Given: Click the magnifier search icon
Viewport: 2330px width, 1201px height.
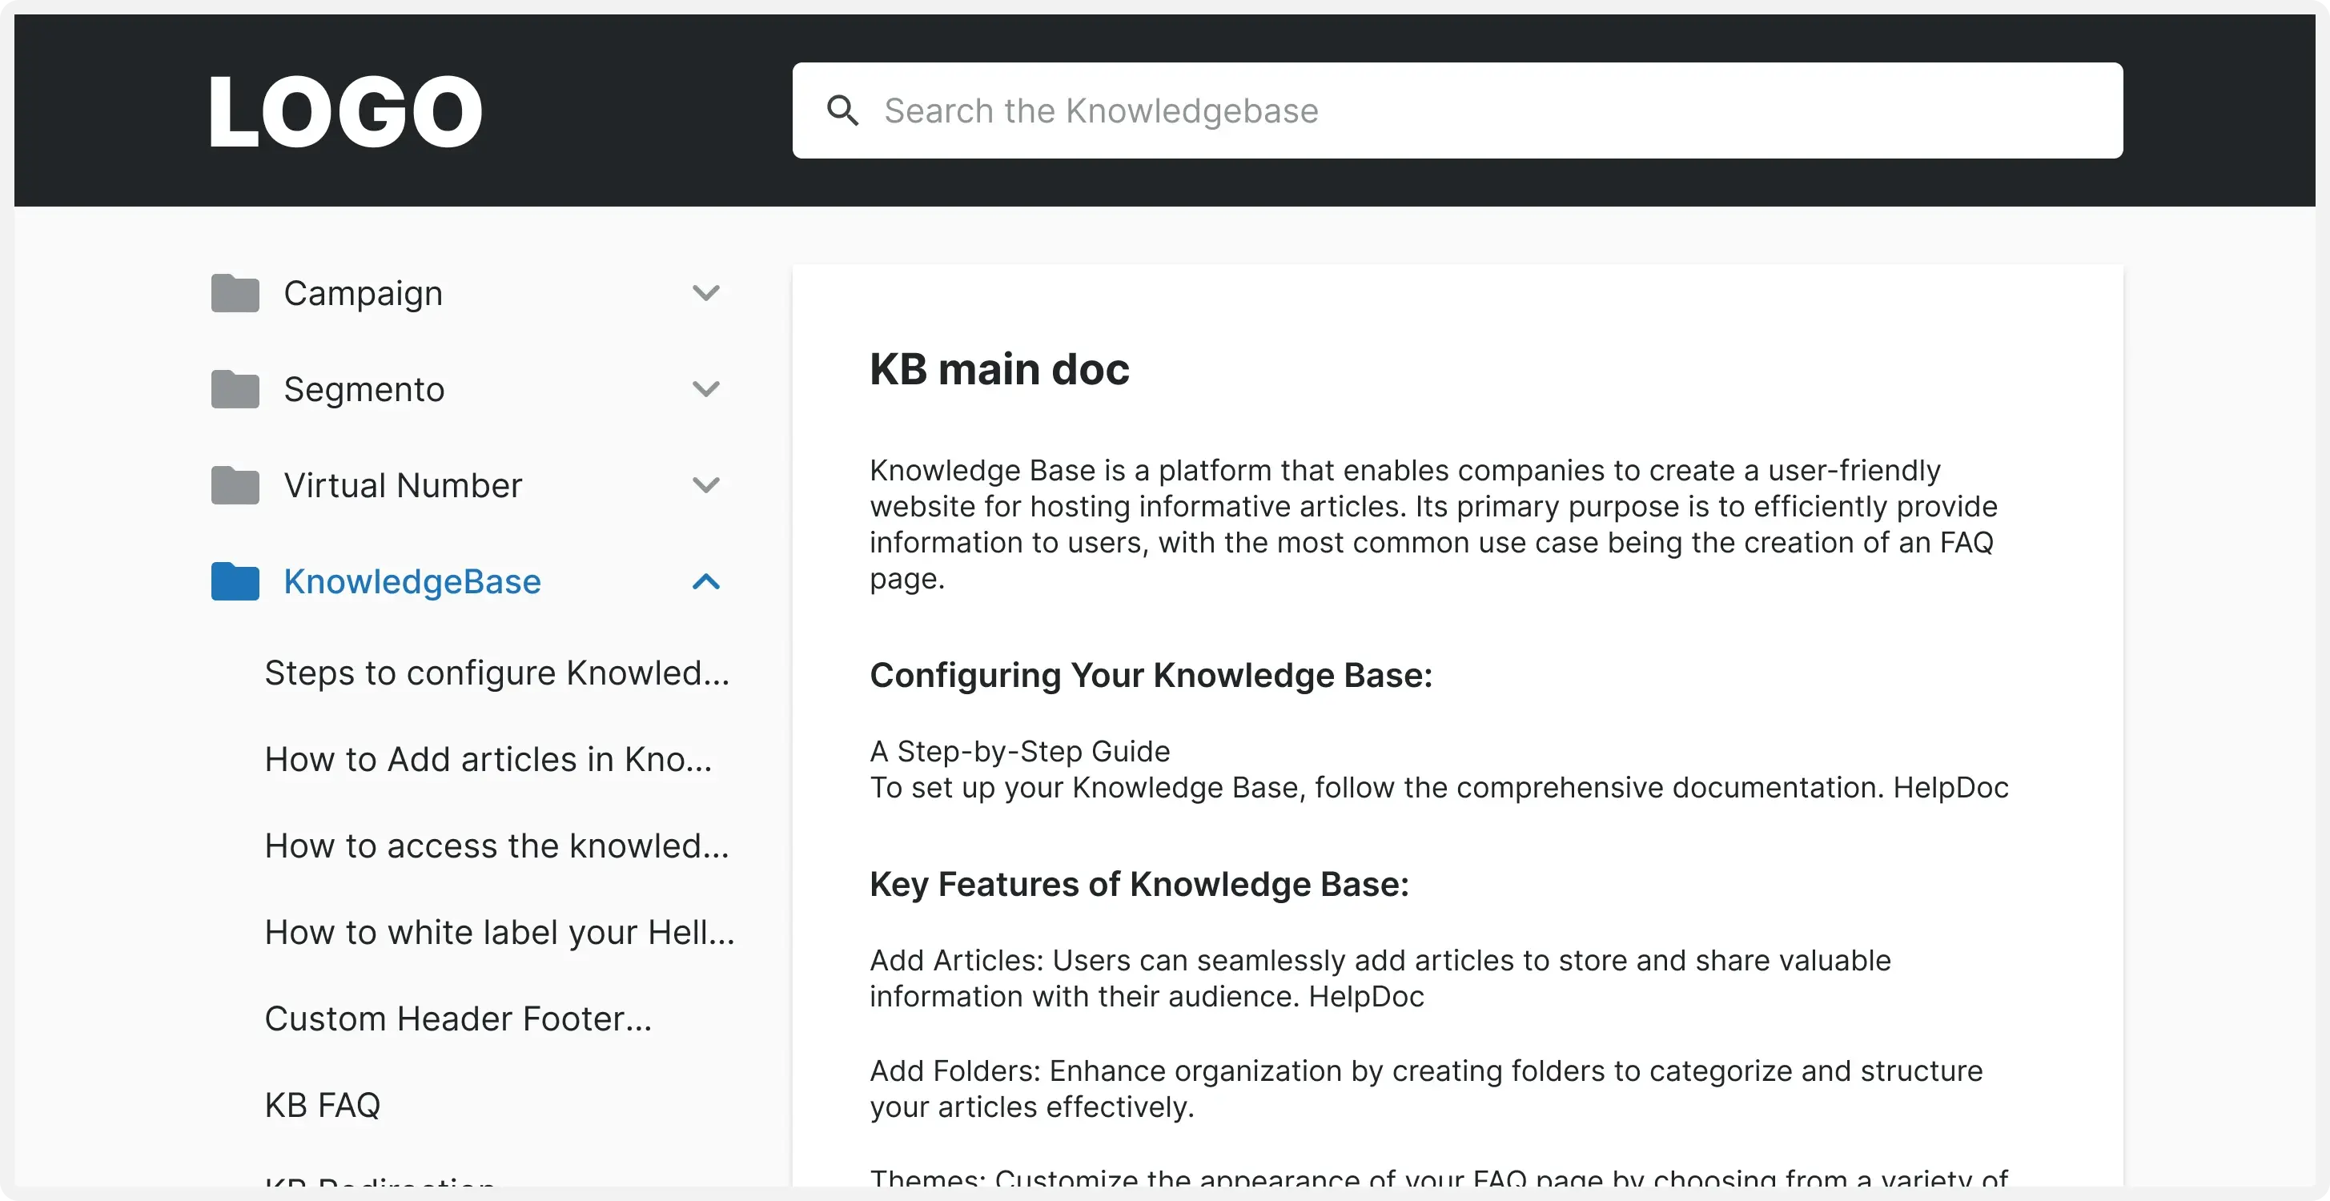Looking at the screenshot, I should click(x=842, y=110).
